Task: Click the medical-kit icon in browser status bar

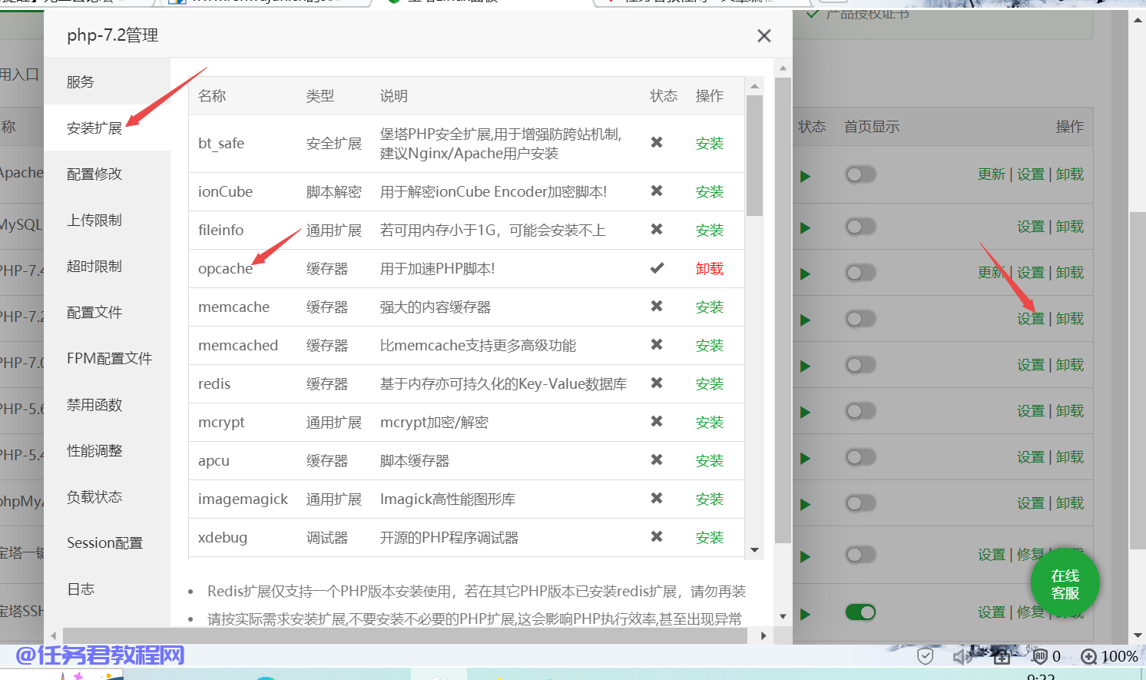Action: click(x=1002, y=656)
